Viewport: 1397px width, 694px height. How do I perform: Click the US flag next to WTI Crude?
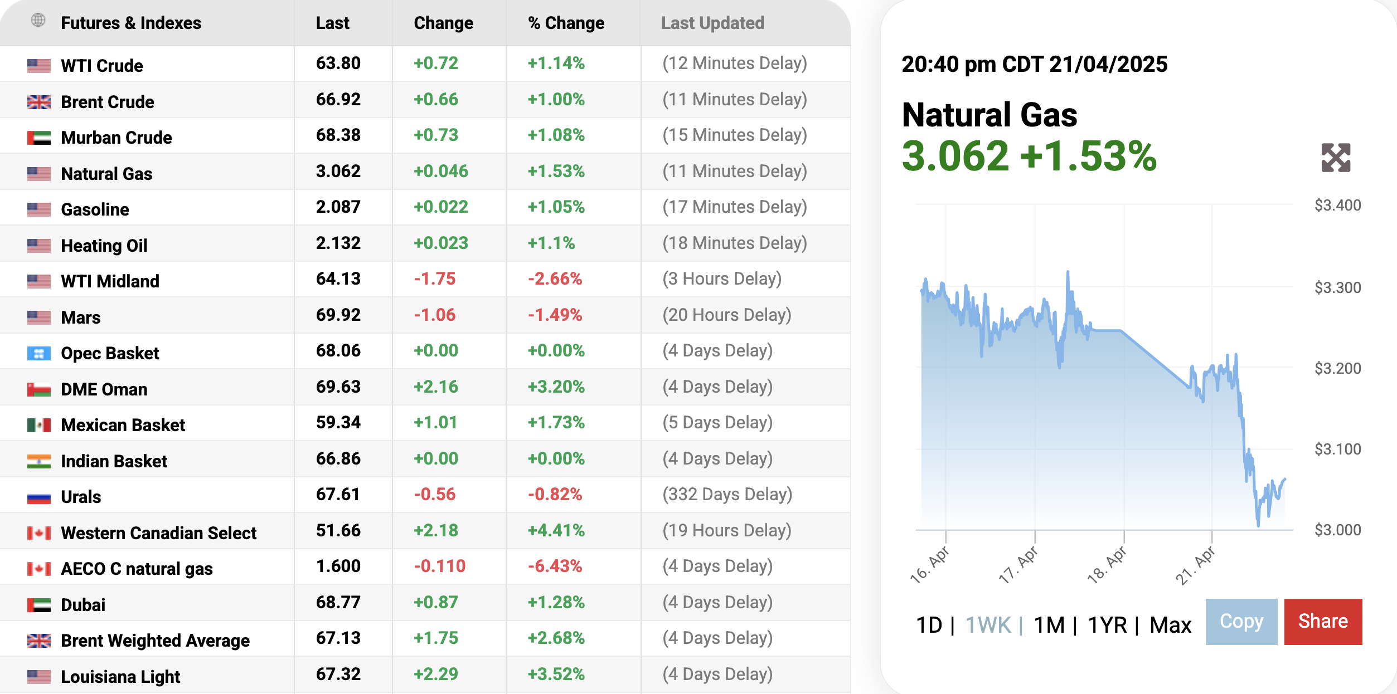39,66
